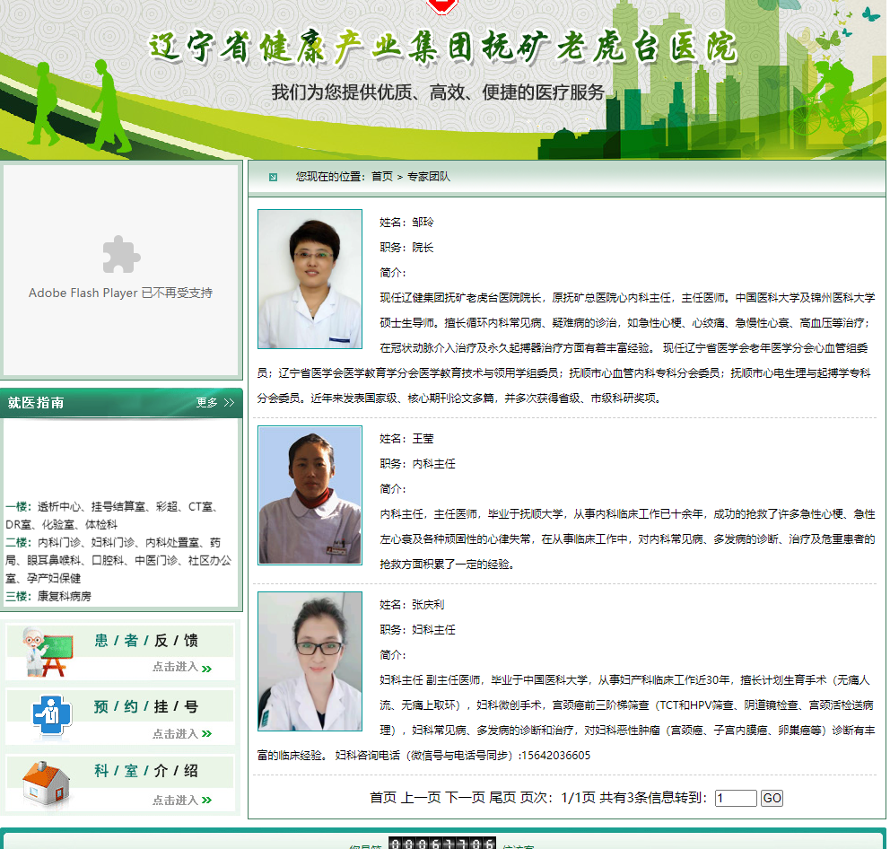The height and width of the screenshot is (849, 890).
Task: Click the 一楼 floor label
Action: (x=18, y=506)
